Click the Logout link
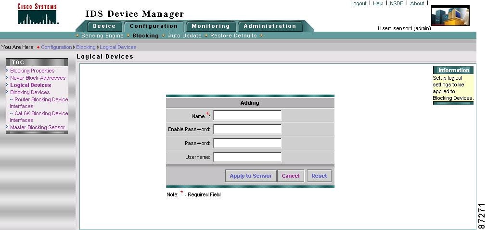 359,3
